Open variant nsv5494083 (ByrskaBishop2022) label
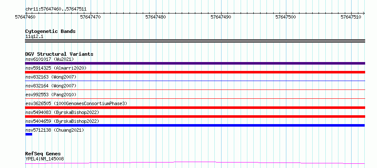Screen dimensions: 377x168 tap(62, 112)
